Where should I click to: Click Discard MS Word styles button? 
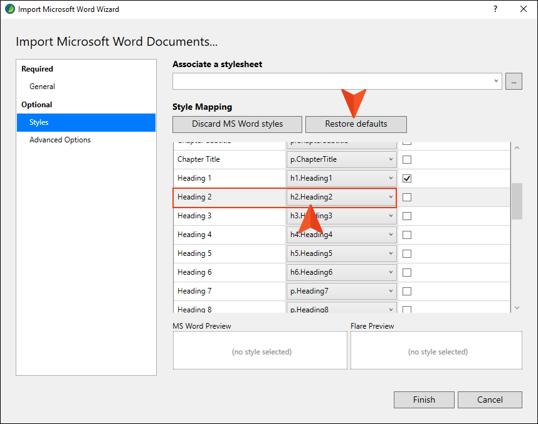(237, 124)
